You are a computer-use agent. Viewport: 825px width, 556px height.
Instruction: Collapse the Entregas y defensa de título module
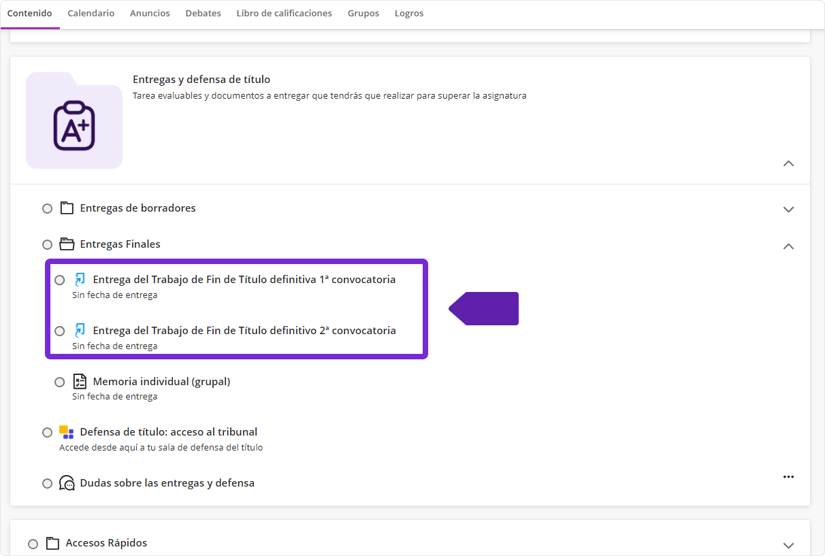click(x=788, y=163)
